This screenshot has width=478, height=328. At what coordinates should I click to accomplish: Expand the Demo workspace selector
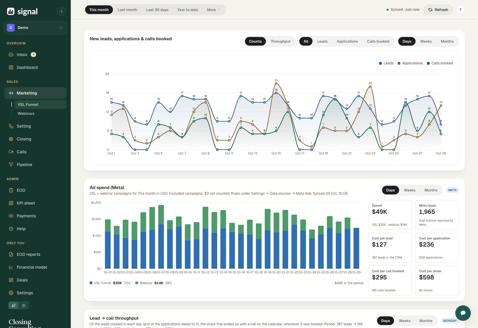35,28
